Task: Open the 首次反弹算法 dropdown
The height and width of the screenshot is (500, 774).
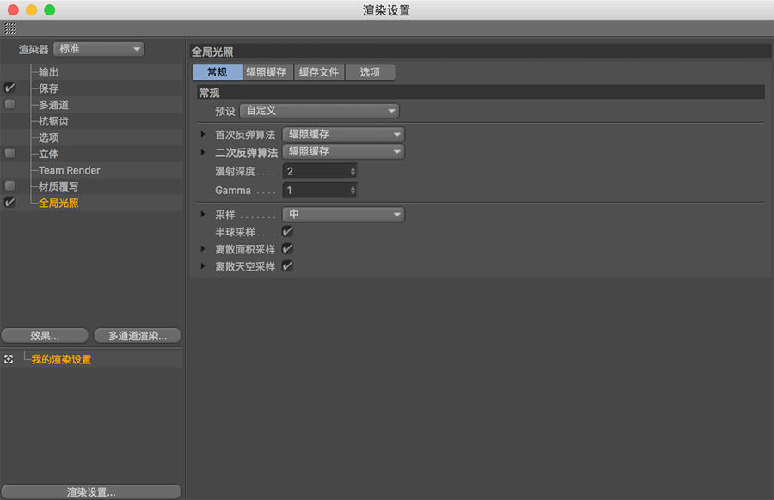Action: tap(342, 135)
